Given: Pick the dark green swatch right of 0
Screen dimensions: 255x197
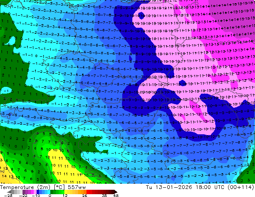Looking at the screenshot, I should click(51, 192).
